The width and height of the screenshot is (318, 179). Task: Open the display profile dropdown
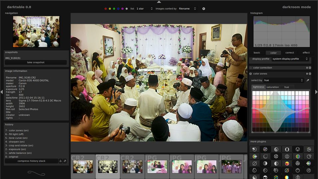point(290,59)
